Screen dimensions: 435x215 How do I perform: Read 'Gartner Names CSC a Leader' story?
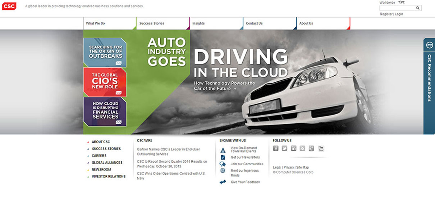coord(169,152)
